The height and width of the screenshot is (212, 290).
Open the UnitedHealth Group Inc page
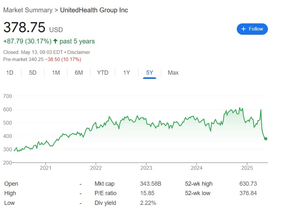coord(94,10)
